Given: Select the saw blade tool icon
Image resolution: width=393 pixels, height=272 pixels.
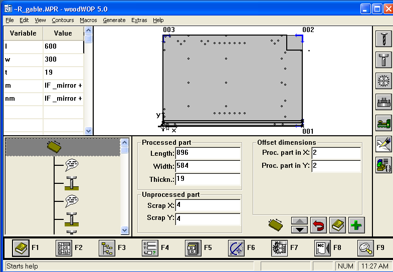Looking at the screenshot, I should point(383,81).
